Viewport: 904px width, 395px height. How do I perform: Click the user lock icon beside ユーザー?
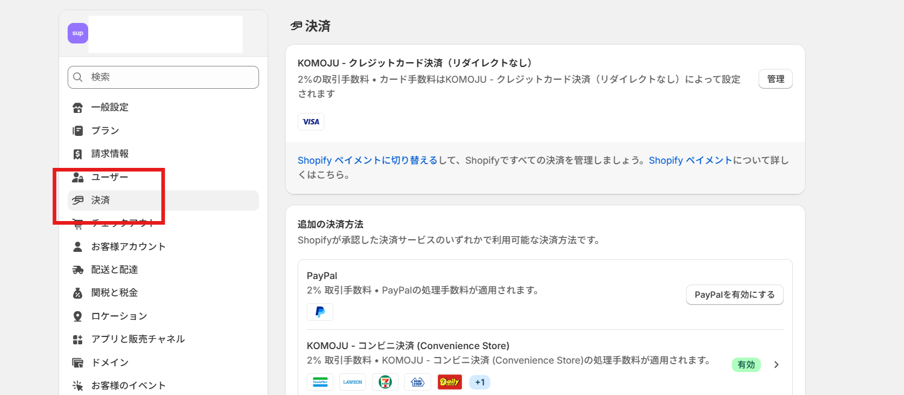[x=77, y=178]
